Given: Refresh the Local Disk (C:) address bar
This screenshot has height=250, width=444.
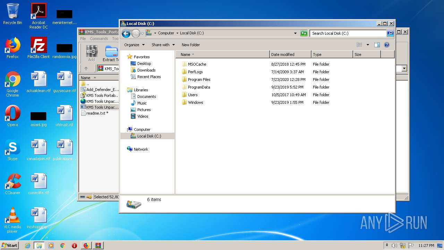Looking at the screenshot, I should tap(304, 33).
